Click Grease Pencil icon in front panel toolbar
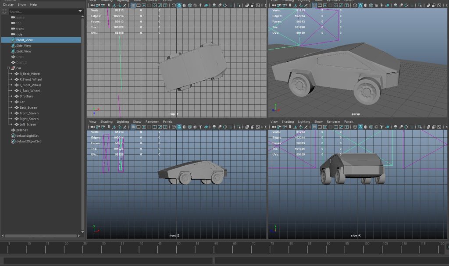 point(125,127)
